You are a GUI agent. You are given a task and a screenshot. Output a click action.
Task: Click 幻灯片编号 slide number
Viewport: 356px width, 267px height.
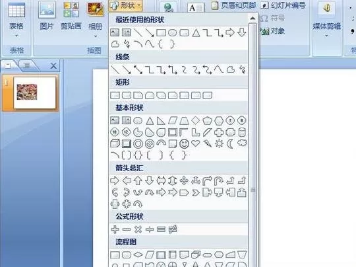point(283,5)
